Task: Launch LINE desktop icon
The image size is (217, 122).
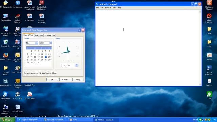Action: tap(209, 96)
